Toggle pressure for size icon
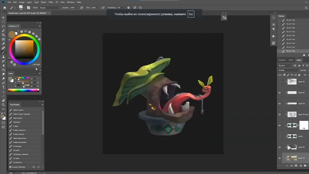This screenshot has width=309, height=174. [x=135, y=8]
